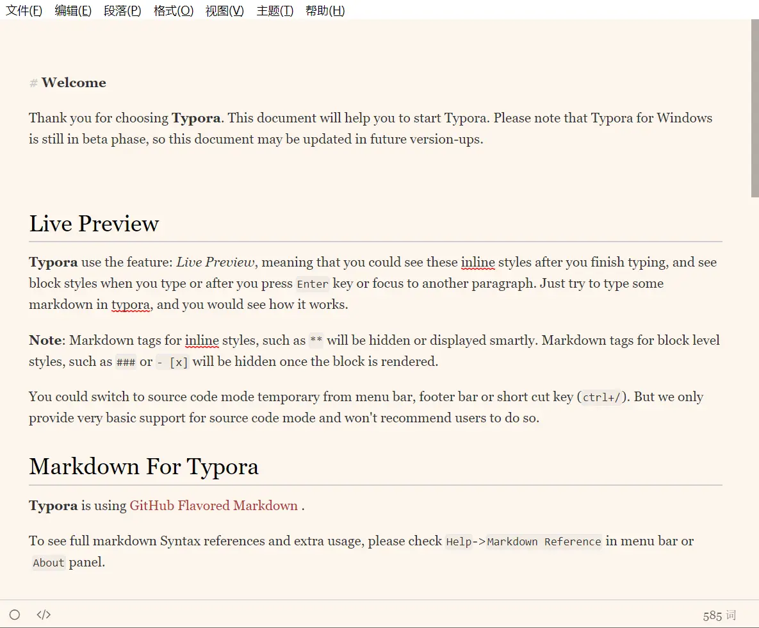Click the bold Note text

45,340
